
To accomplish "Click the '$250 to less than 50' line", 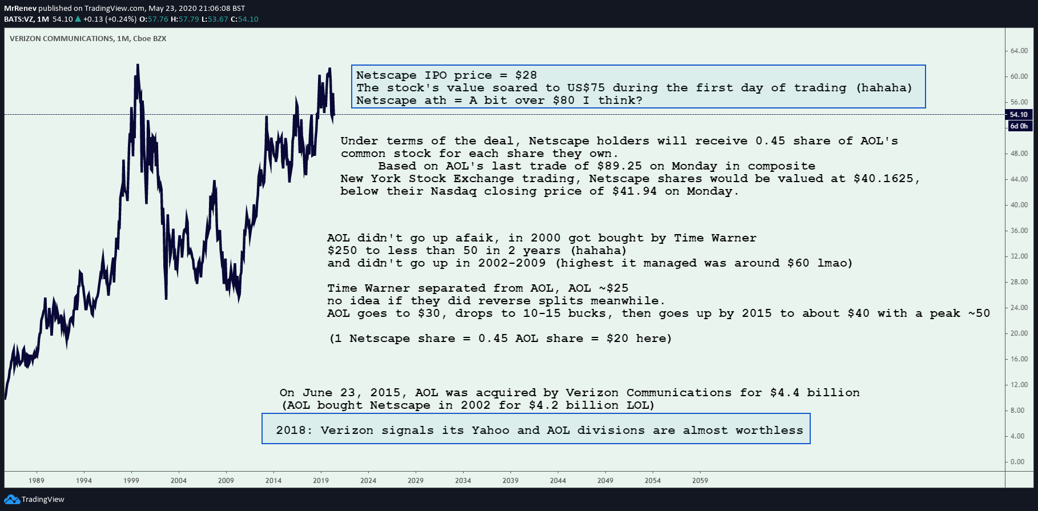I will coord(477,251).
